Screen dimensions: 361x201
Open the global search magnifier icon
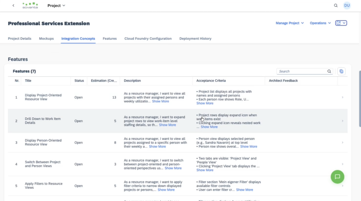click(336, 6)
